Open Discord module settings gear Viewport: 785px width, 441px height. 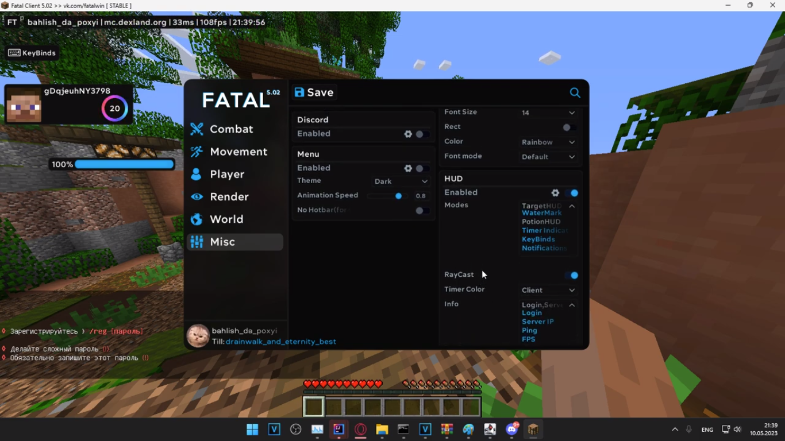(408, 134)
